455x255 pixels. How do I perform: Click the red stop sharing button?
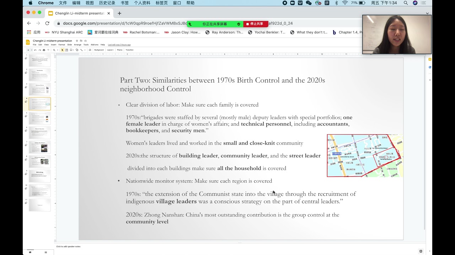(256, 24)
